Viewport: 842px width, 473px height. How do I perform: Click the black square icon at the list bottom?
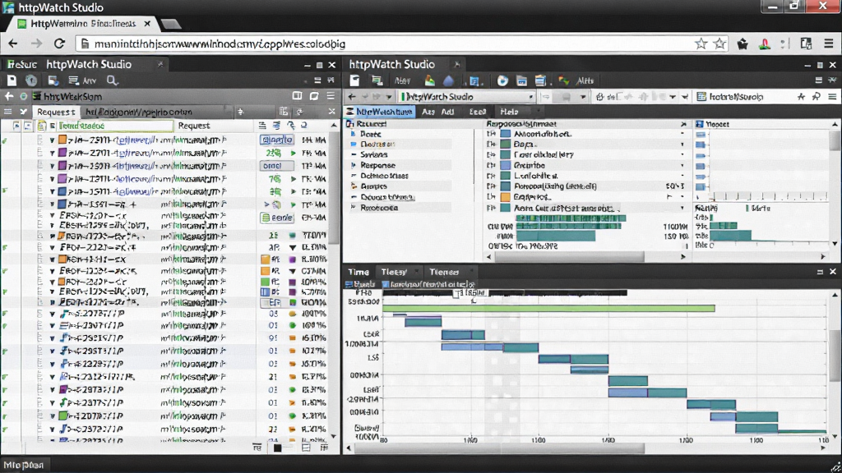click(277, 448)
